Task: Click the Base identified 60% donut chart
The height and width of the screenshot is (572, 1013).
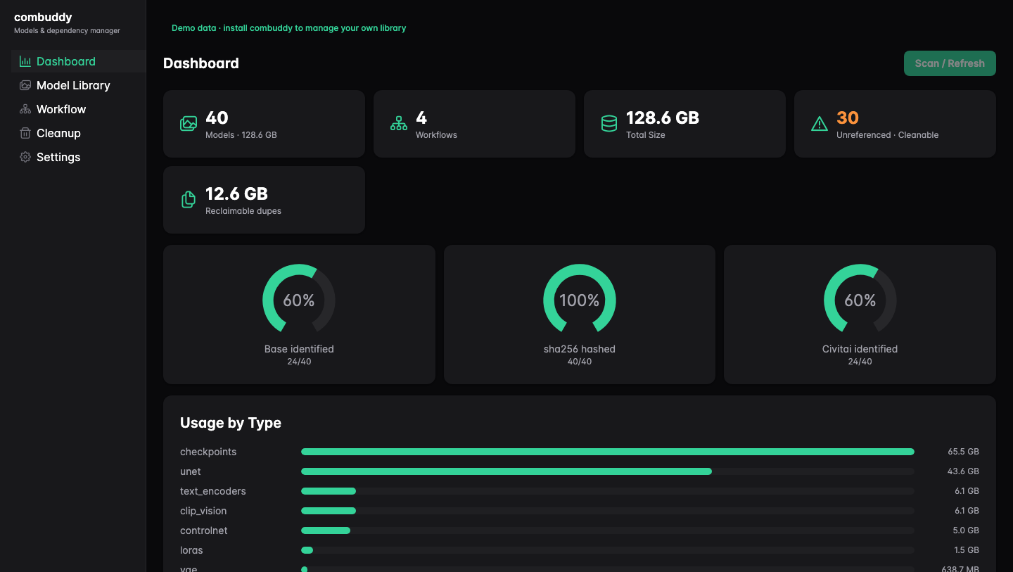Action: point(299,300)
